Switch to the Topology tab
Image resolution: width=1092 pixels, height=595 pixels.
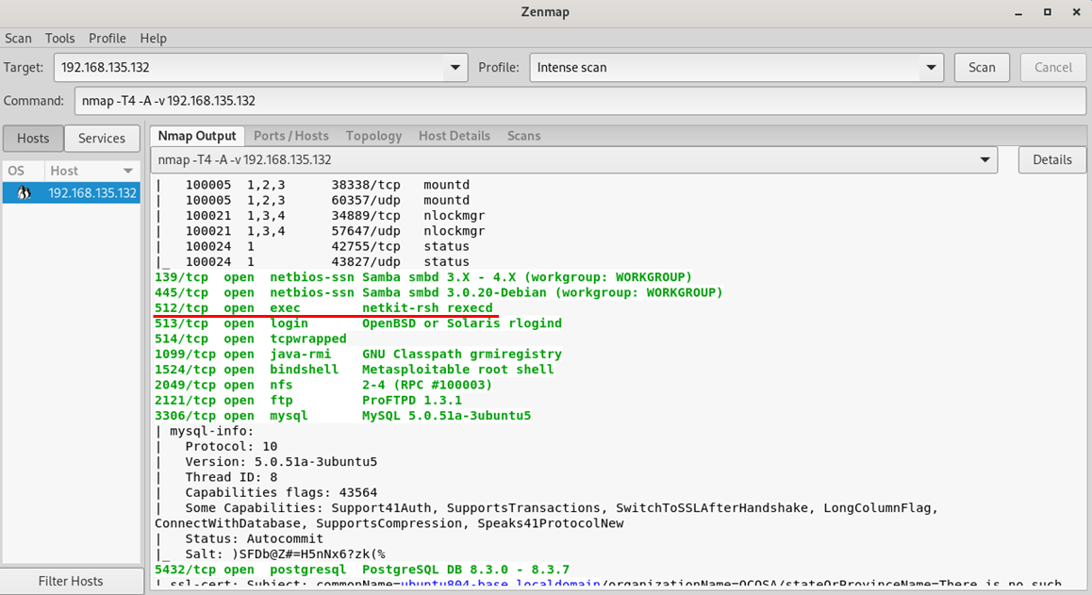pos(374,136)
